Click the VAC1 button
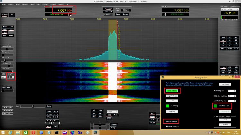The width and height of the screenshot is (241, 135). click(x=49, y=126)
